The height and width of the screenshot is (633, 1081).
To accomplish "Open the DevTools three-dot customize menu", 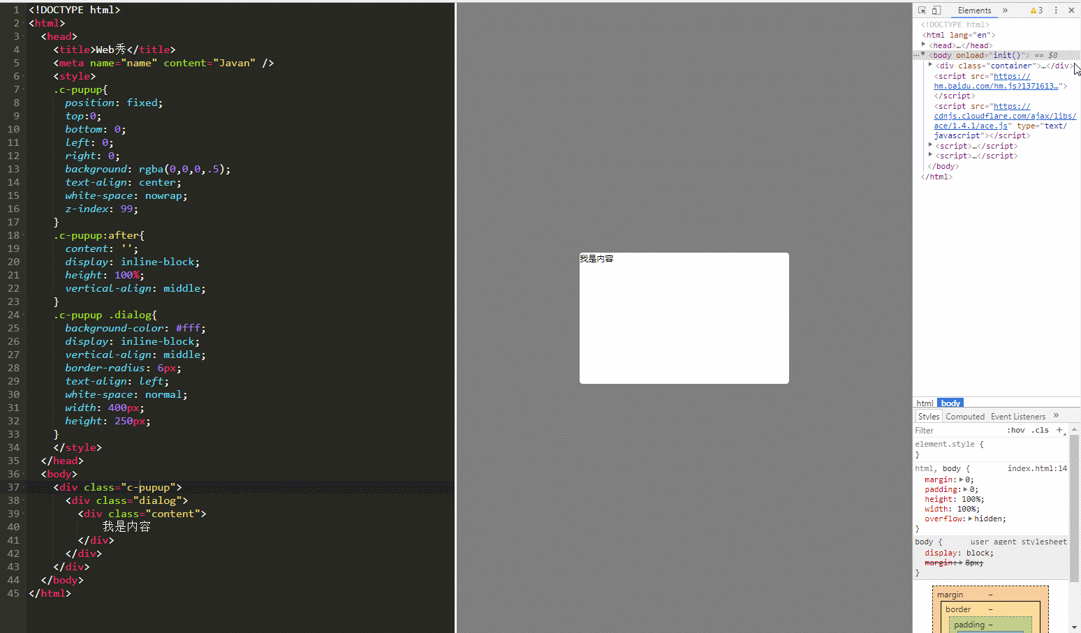I will (1056, 10).
